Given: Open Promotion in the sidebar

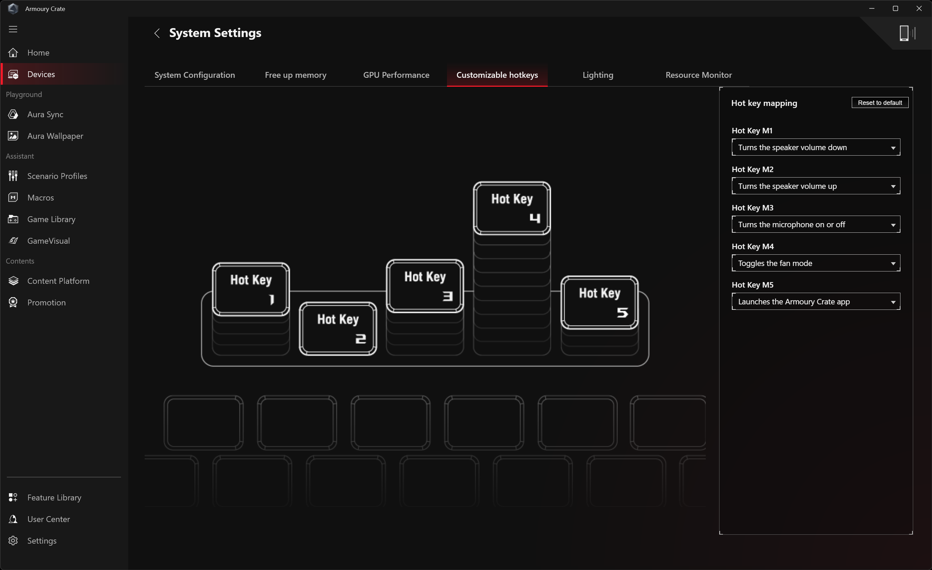Looking at the screenshot, I should (x=46, y=302).
